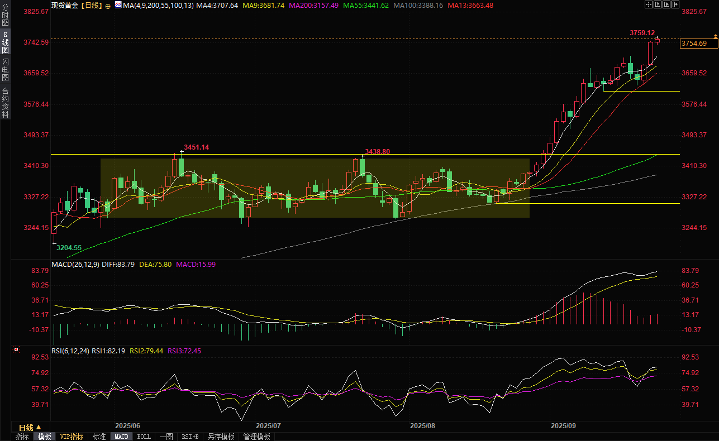The image size is (719, 441).
Task: Click the orange circle icon beside 【日线】
Action: click(x=108, y=5)
